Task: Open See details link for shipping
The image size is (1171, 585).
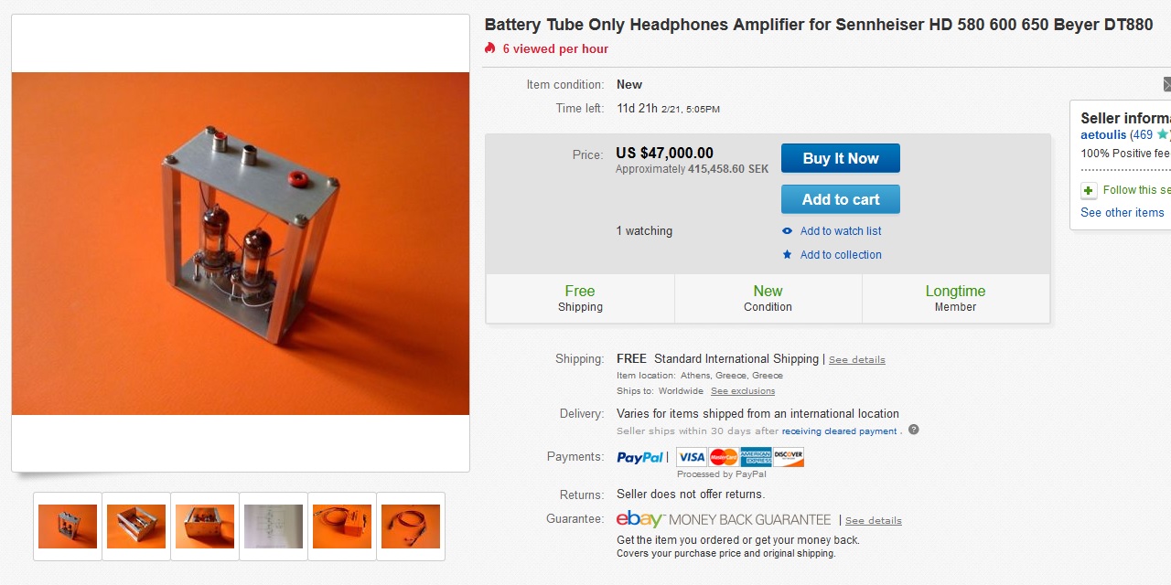Action: point(856,360)
